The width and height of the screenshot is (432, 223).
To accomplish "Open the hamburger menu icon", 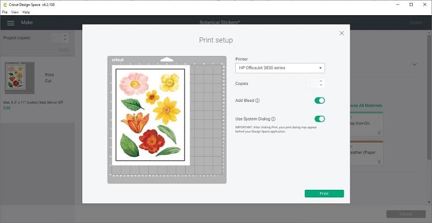I will (x=11, y=23).
